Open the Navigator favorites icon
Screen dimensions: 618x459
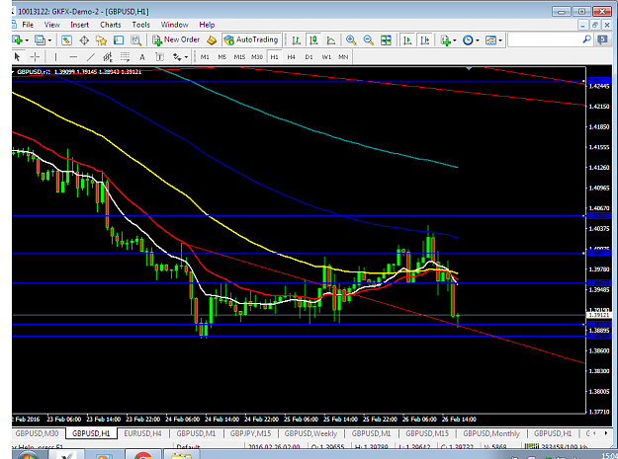[x=101, y=40]
